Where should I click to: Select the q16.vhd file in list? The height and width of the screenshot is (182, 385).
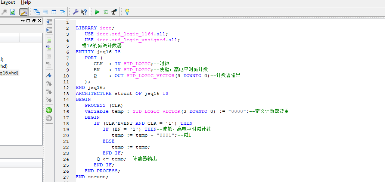9,73
